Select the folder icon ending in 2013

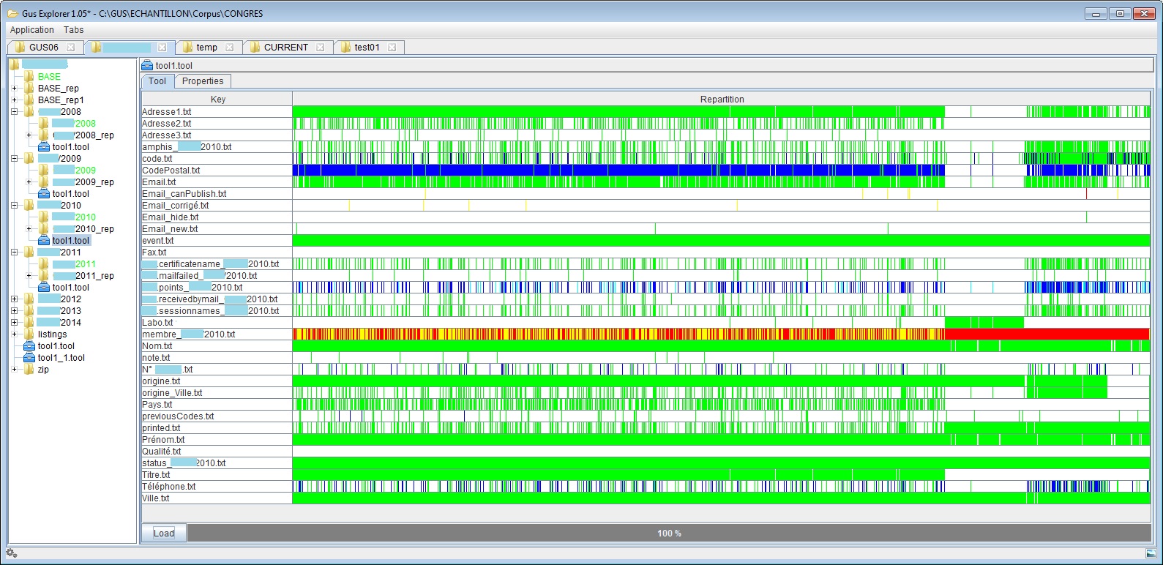tap(29, 311)
